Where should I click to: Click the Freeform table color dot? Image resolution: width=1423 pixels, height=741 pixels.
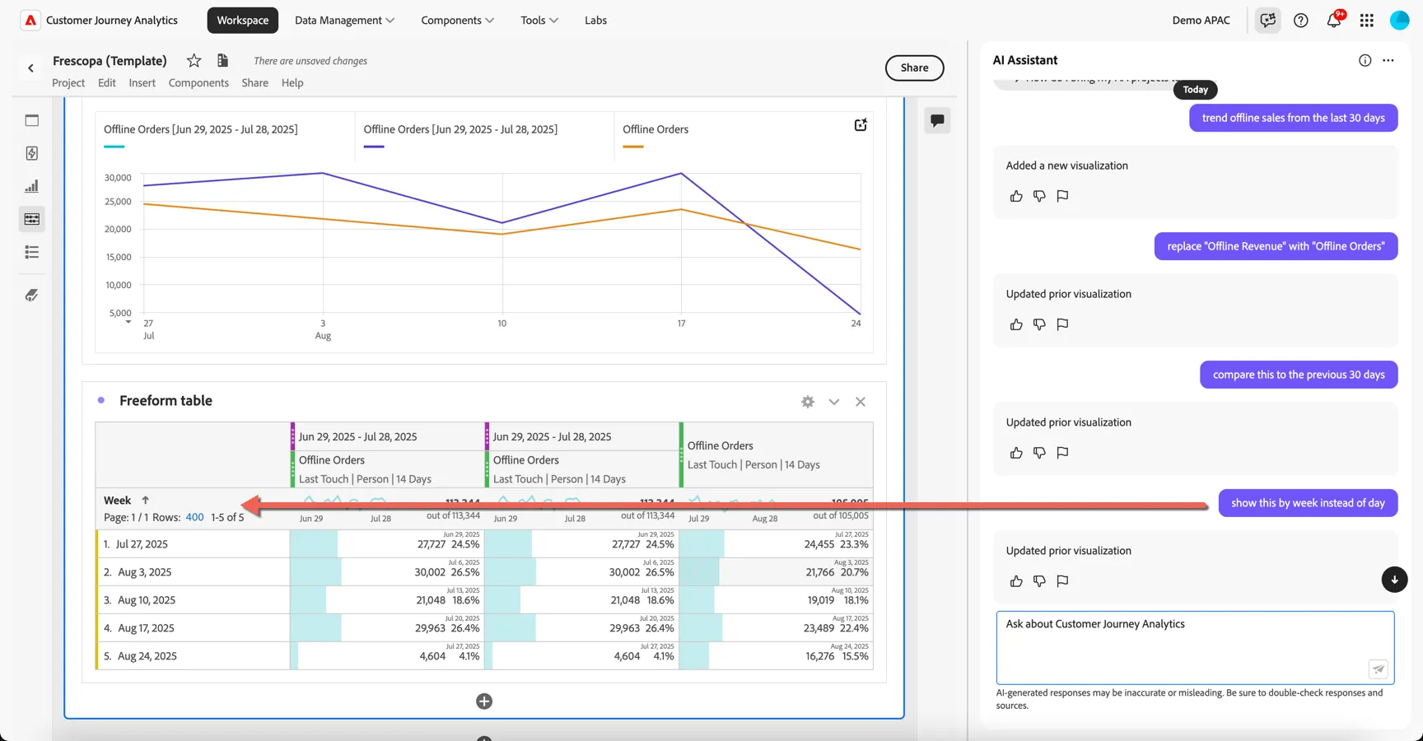101,400
